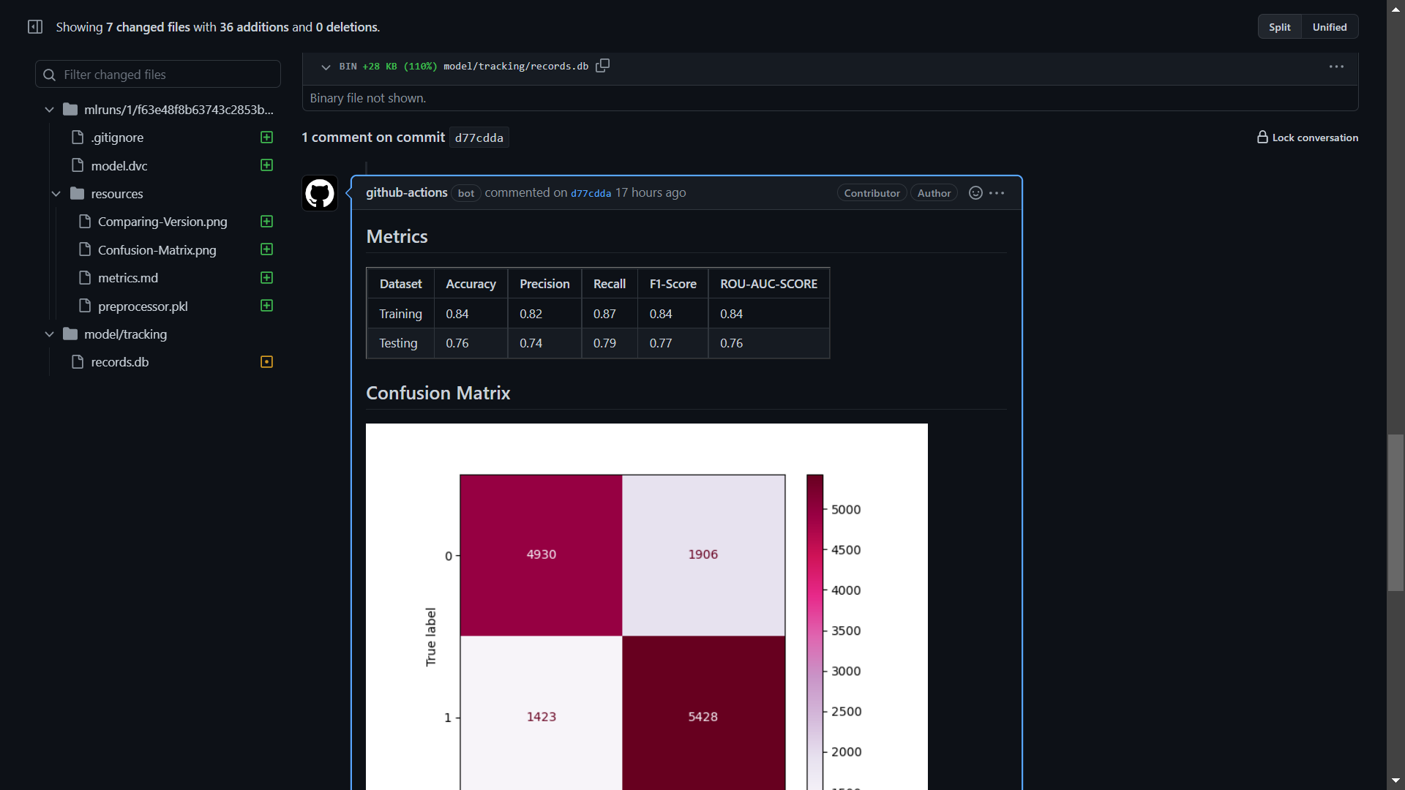The image size is (1405, 790).
Task: Click the Binary file not shown text
Action: point(367,98)
